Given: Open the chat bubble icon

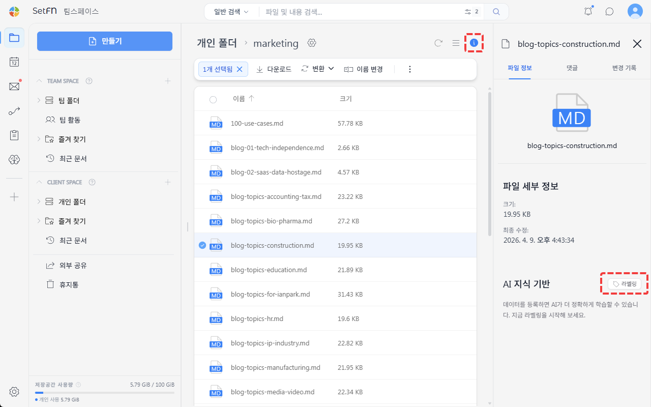Looking at the screenshot, I should 609,11.
